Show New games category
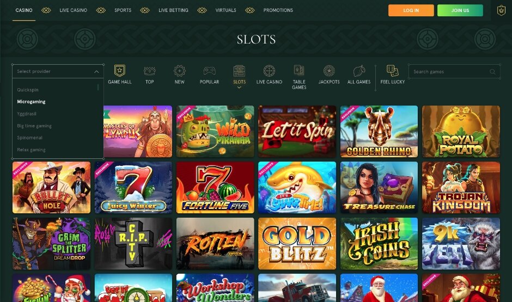512x302 pixels. click(x=179, y=71)
